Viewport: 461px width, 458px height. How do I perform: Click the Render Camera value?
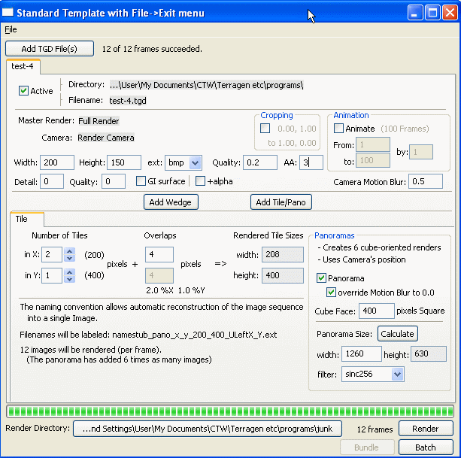[106, 138]
